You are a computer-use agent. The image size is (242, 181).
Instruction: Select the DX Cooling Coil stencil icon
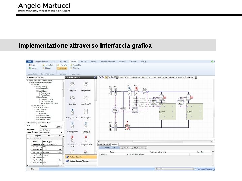click(86, 112)
